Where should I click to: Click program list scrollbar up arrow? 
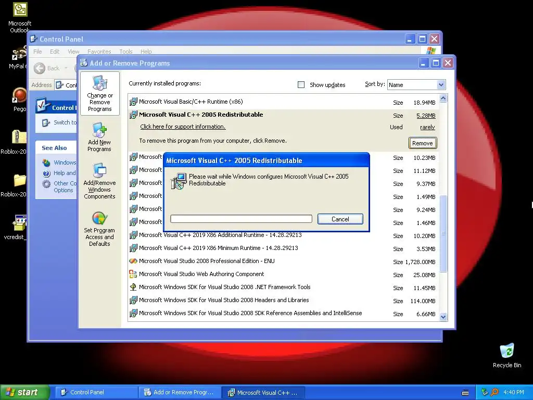[443, 98]
